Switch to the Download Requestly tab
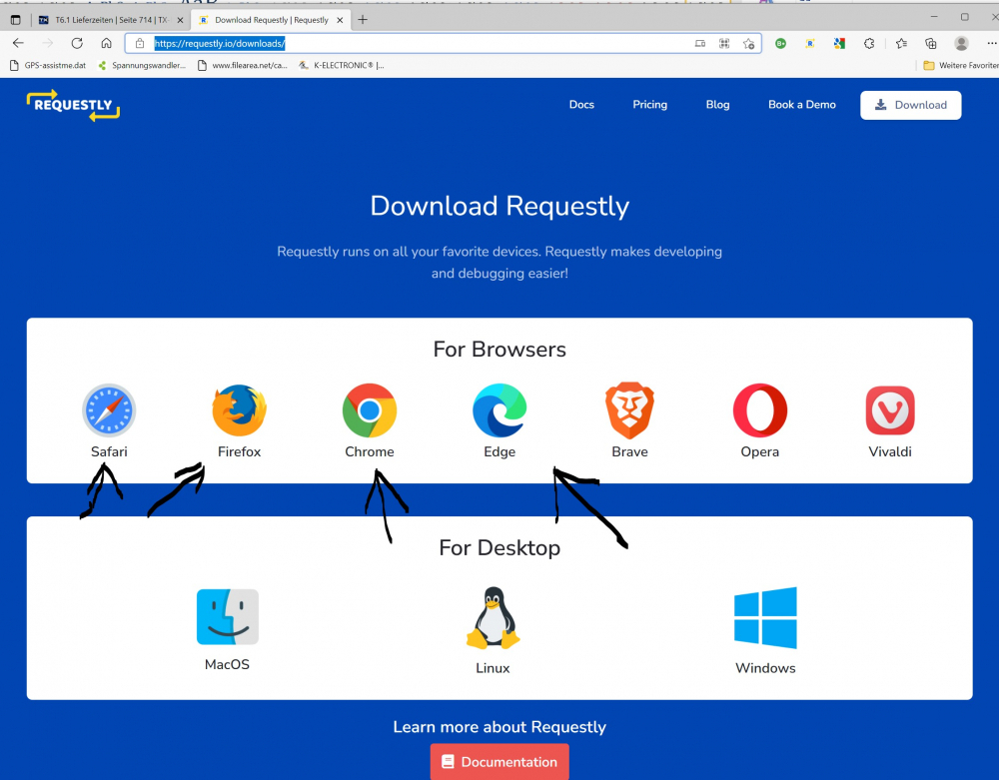This screenshot has width=999, height=780. [x=271, y=20]
